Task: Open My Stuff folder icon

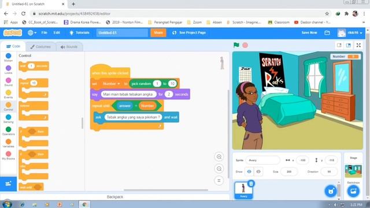Action: tap(327, 32)
